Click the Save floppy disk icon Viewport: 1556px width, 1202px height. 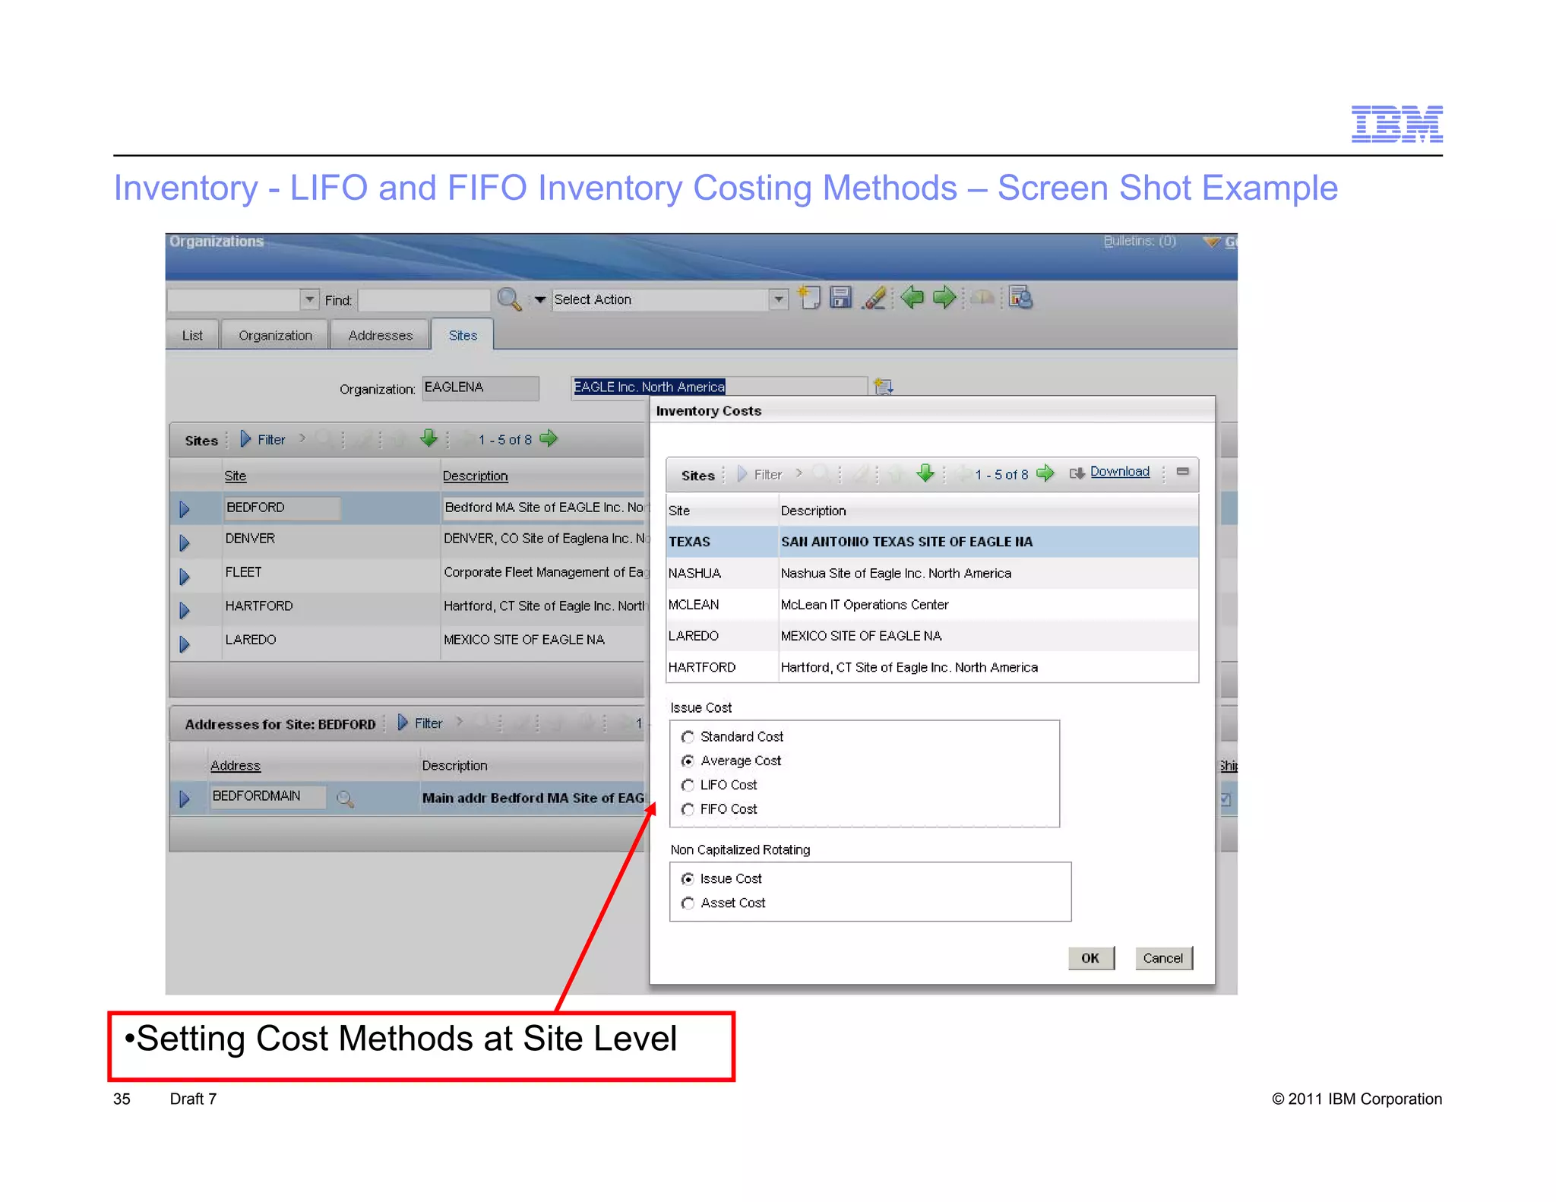[840, 298]
